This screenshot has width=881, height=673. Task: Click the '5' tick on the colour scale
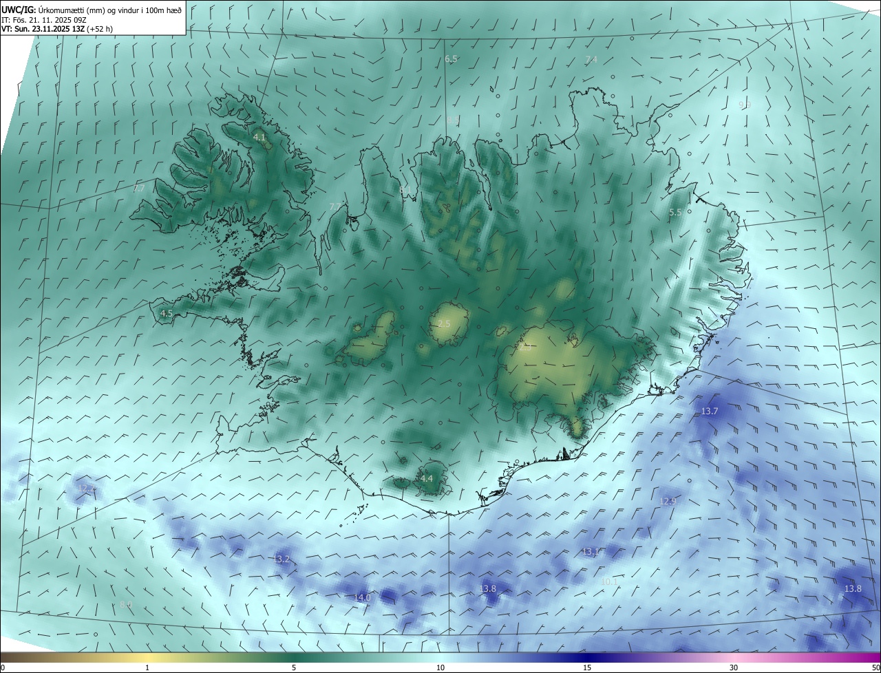[x=294, y=667]
